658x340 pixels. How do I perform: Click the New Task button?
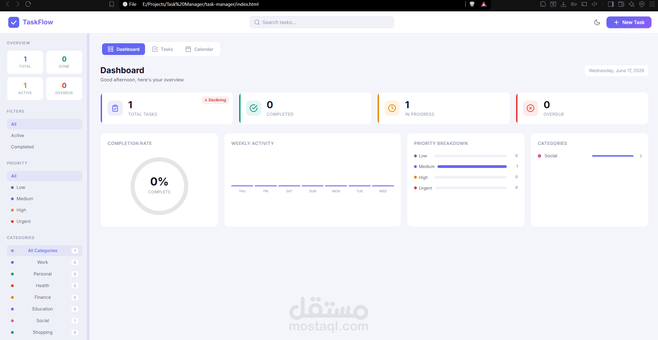click(x=629, y=22)
